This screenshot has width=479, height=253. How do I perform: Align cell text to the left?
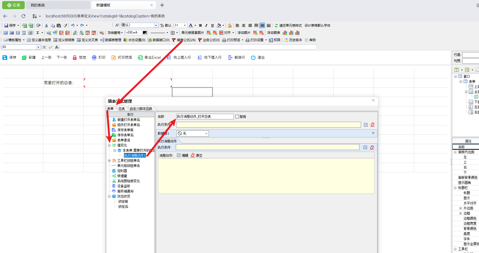pos(237,26)
